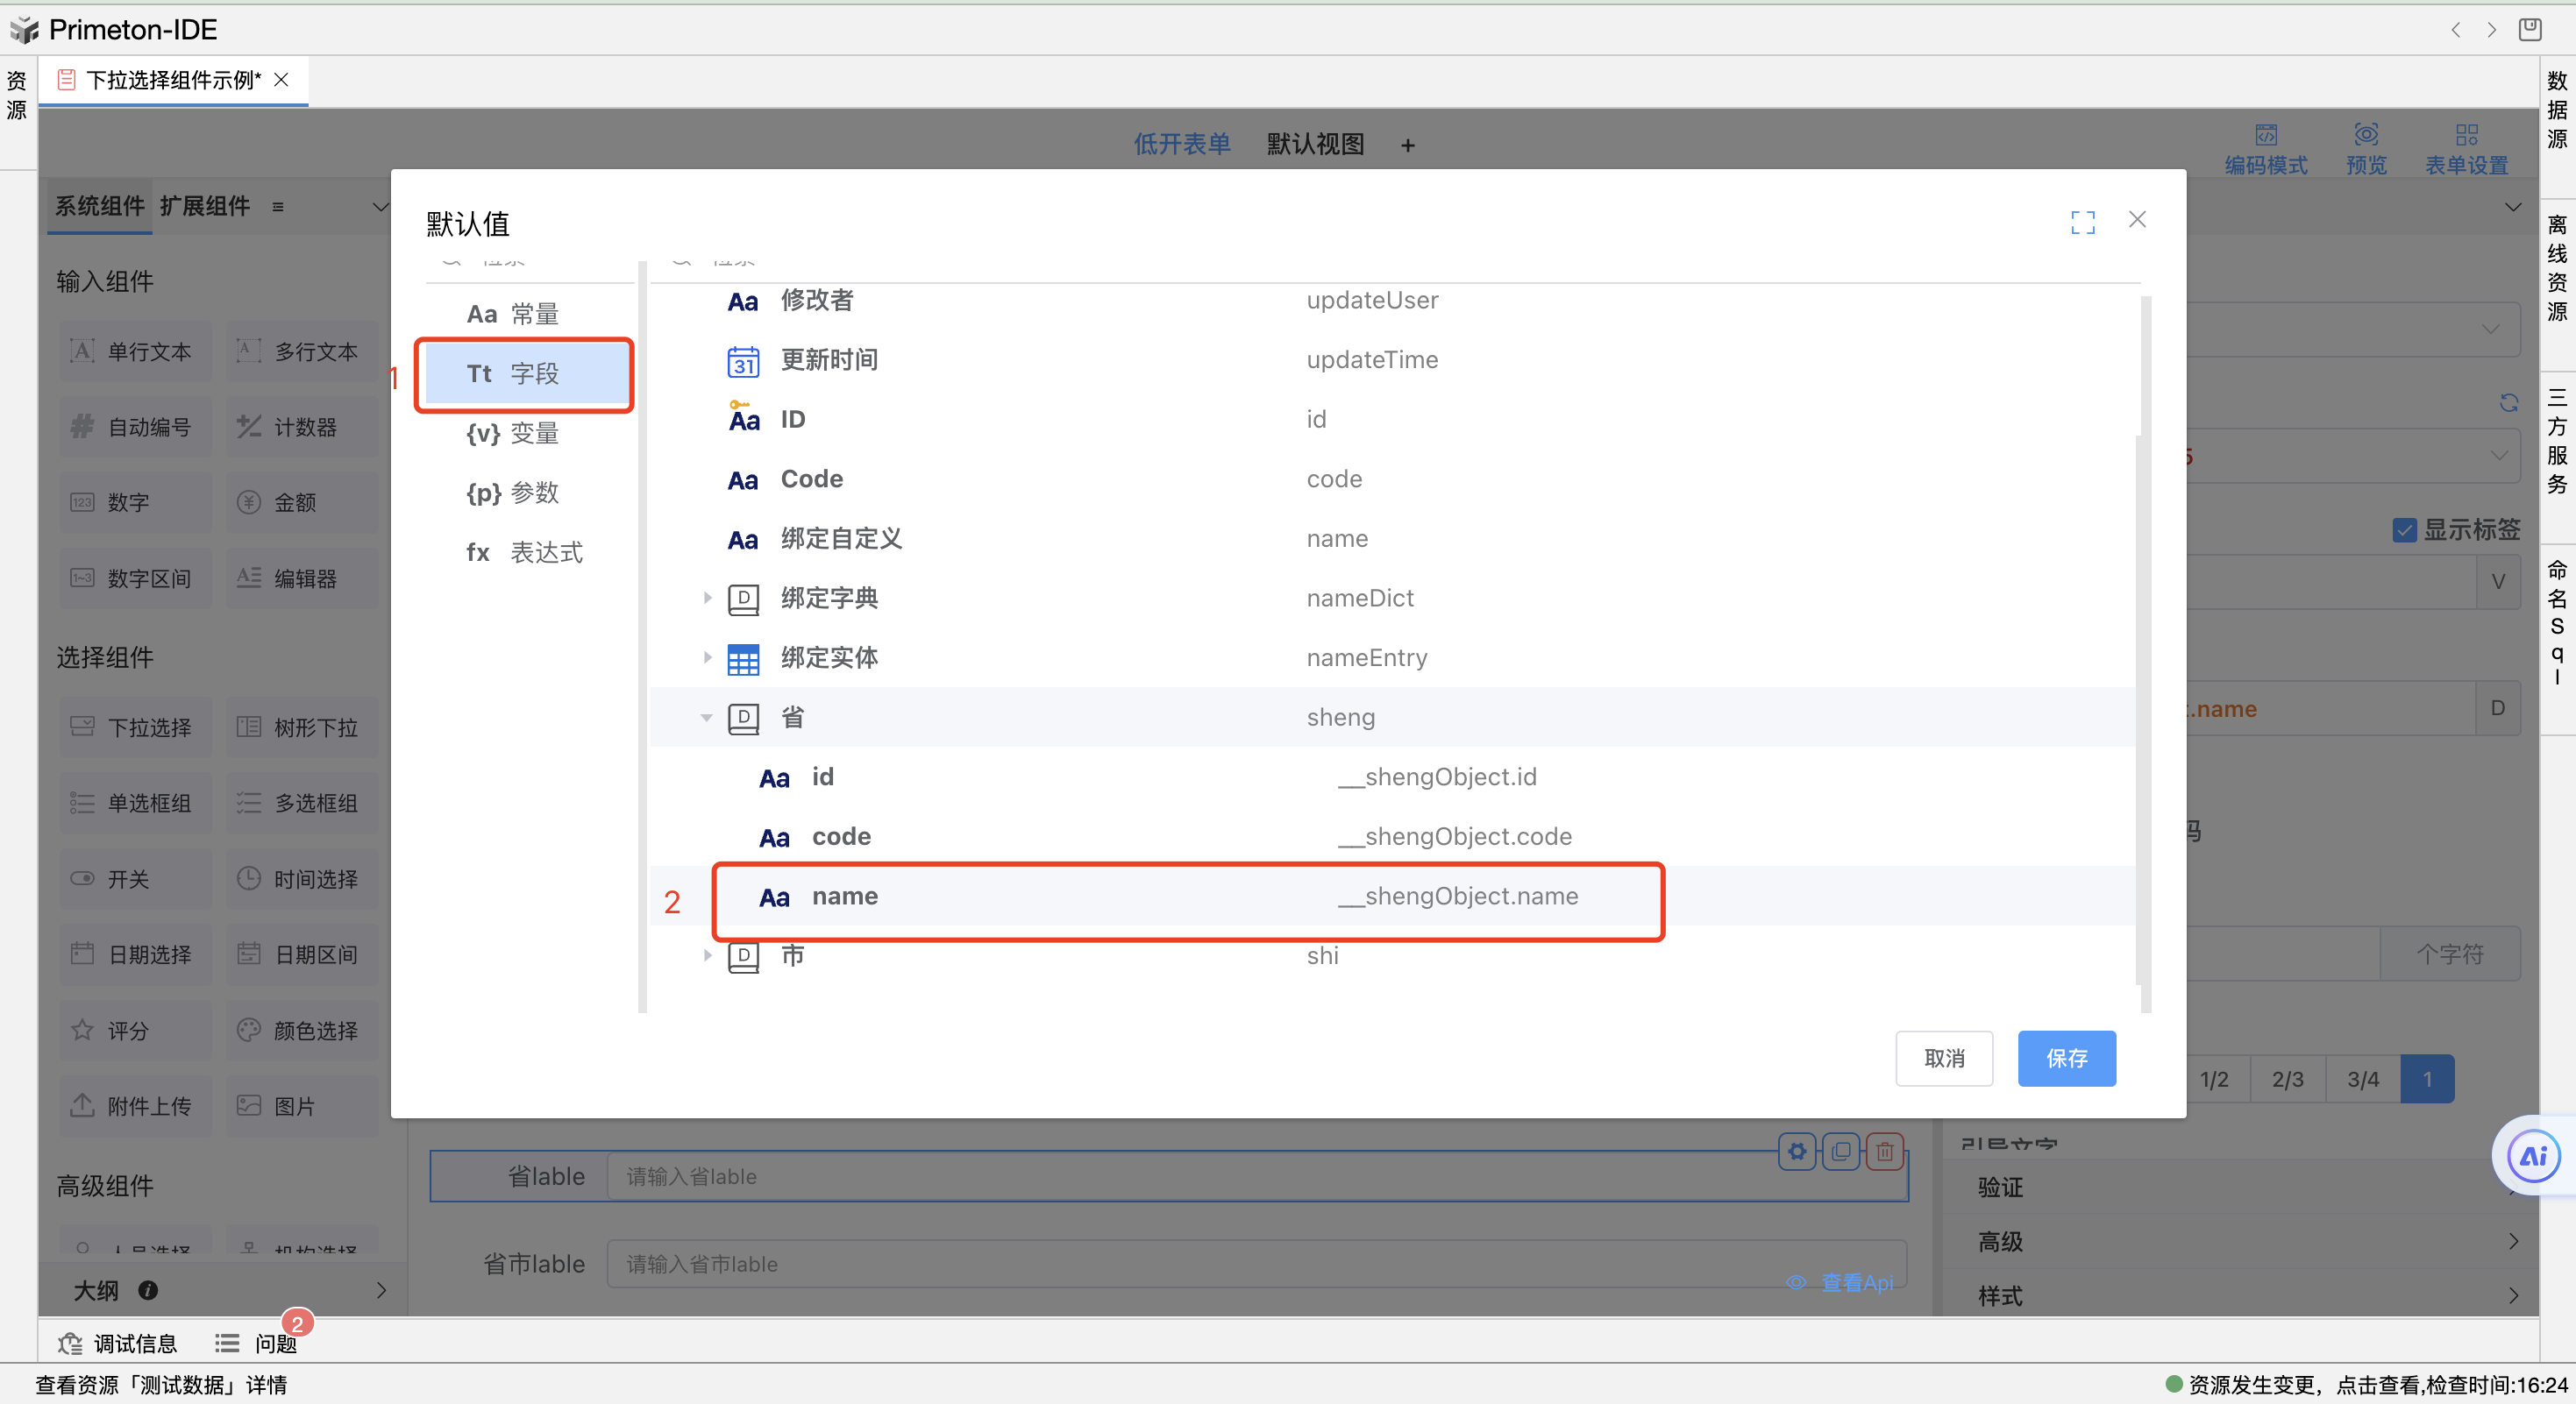Click the 保存 button
The height and width of the screenshot is (1404, 2576).
point(2065,1057)
